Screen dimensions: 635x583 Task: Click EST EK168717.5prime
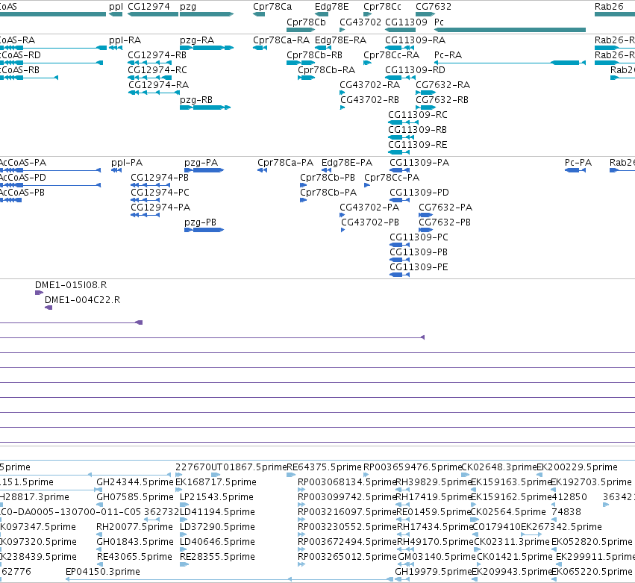click(x=216, y=482)
